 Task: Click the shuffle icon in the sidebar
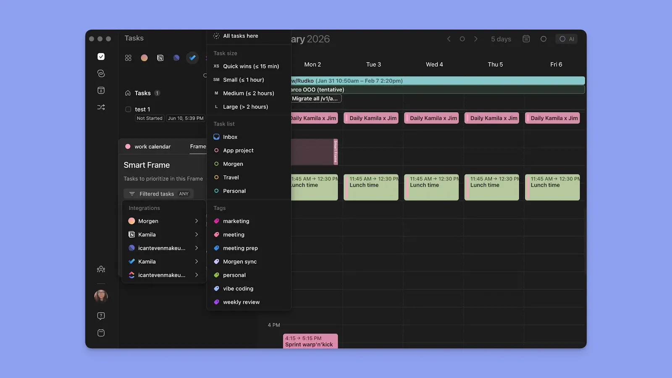[101, 107]
